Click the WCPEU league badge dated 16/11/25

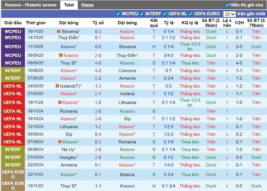[13, 32]
